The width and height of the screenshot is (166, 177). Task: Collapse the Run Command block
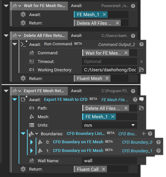click(15, 44)
